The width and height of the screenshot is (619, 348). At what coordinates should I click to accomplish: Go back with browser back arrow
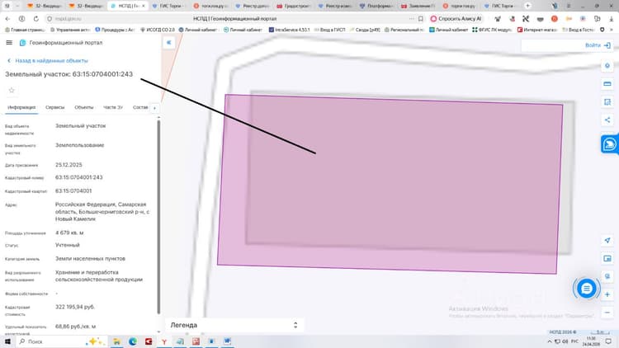tap(7, 18)
